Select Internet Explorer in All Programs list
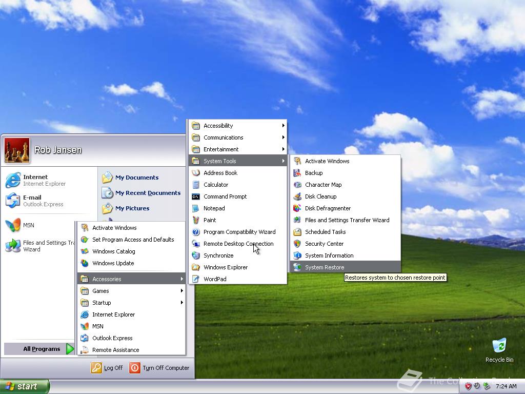 [132, 314]
